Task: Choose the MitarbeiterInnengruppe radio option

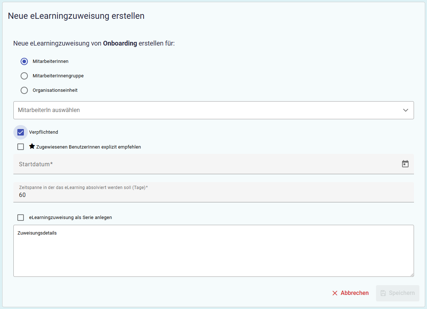Action: (x=24, y=76)
